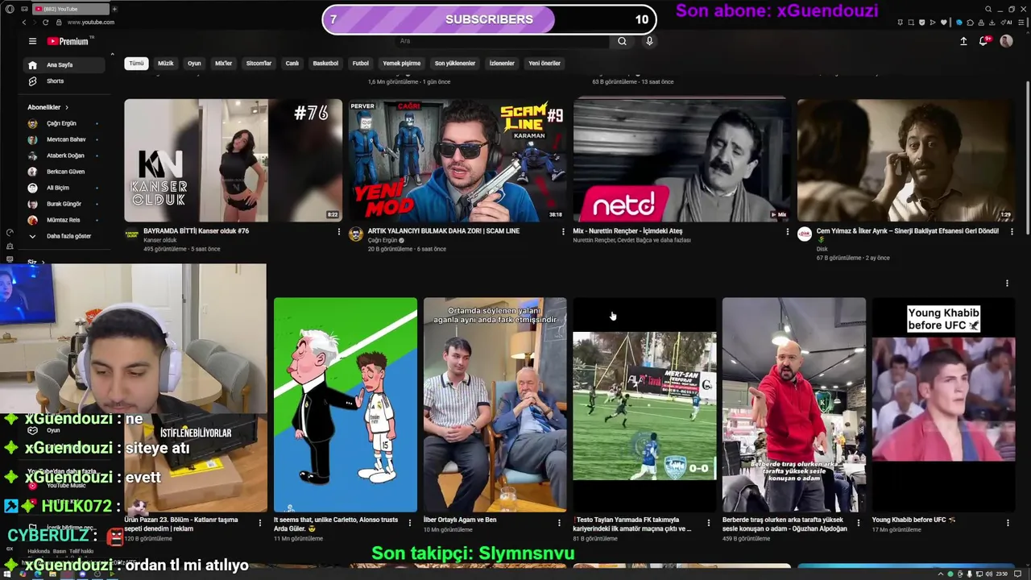Screen dimensions: 1031x580
Task: Open Ataberk Doğan subscription channel
Action: click(x=65, y=155)
